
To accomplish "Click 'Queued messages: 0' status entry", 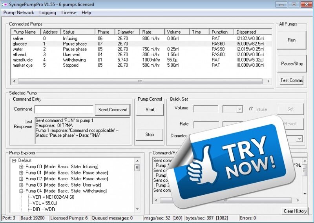I will (x=112, y=218).
